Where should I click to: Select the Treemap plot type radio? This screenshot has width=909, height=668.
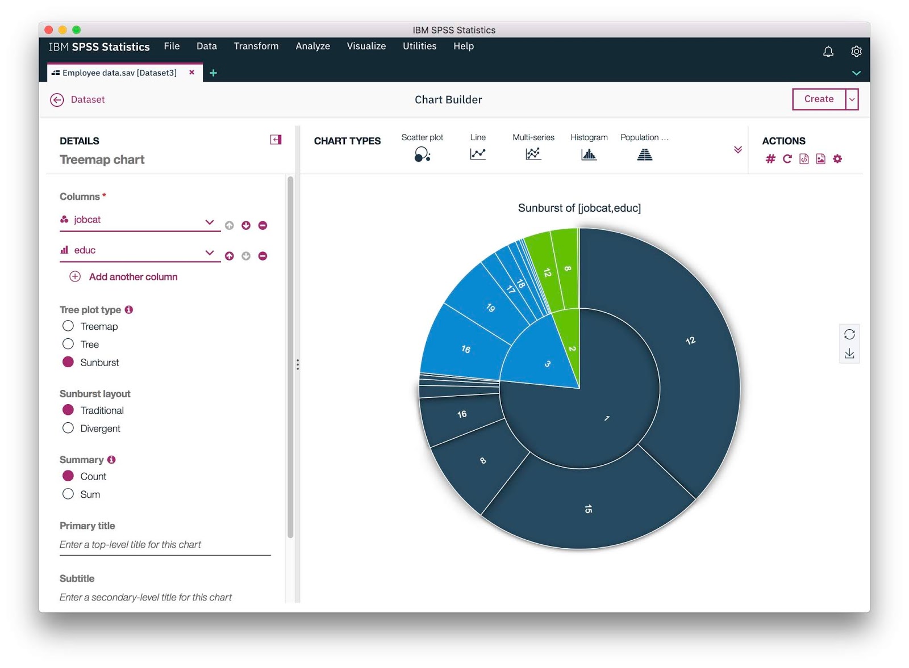tap(68, 326)
